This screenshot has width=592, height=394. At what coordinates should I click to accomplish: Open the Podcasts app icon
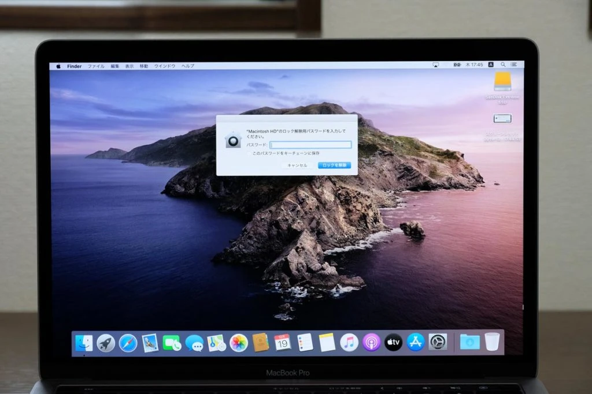(372, 343)
